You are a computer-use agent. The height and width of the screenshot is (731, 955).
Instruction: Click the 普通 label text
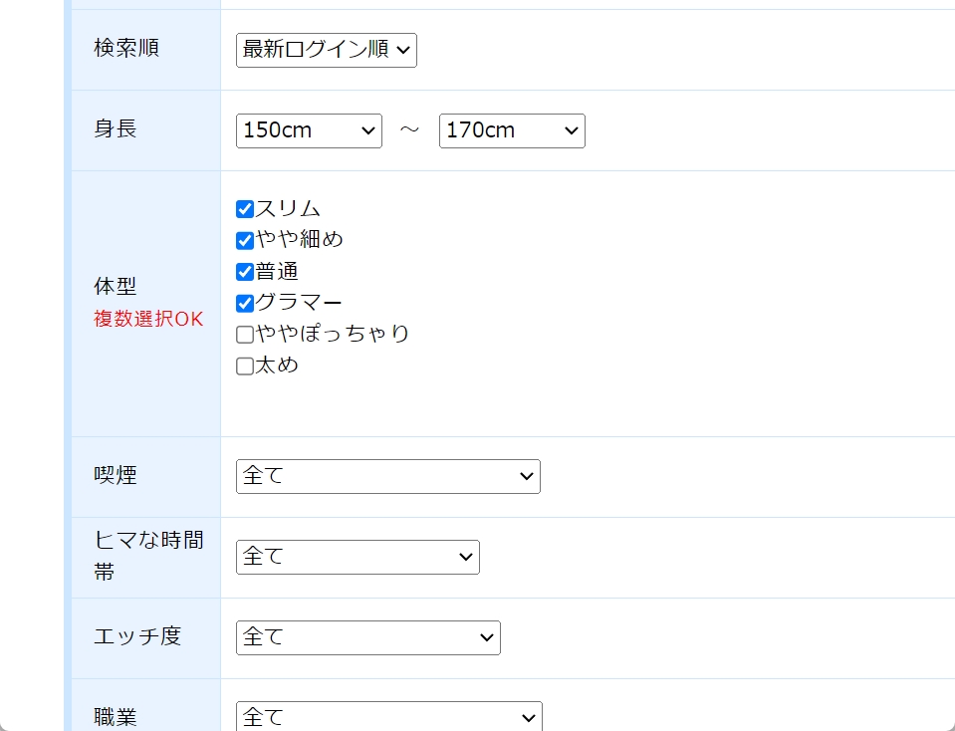click(277, 271)
